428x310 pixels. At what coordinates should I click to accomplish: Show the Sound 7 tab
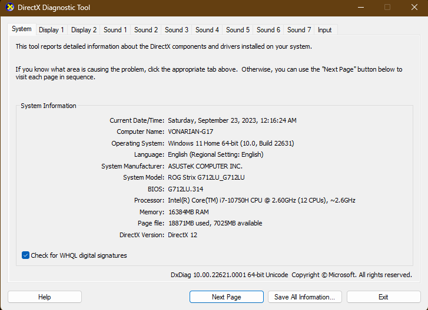click(x=299, y=30)
